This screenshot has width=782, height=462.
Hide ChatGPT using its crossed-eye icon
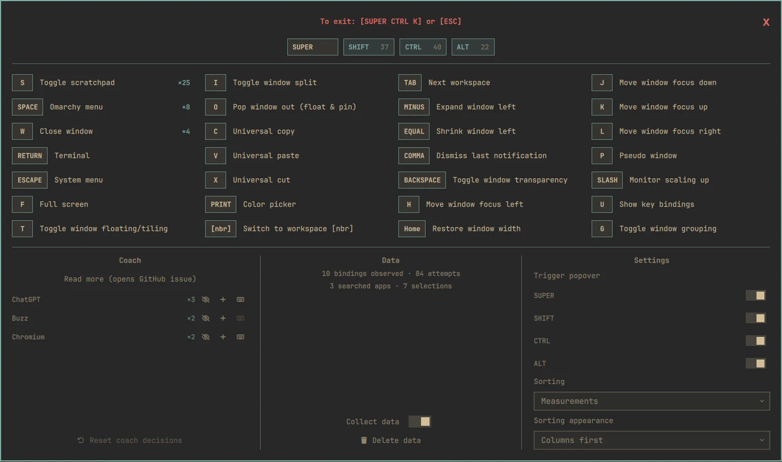[206, 300]
